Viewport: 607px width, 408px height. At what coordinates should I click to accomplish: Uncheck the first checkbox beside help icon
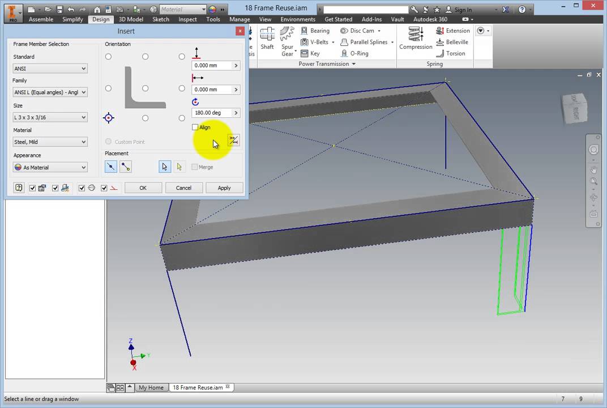click(32, 188)
